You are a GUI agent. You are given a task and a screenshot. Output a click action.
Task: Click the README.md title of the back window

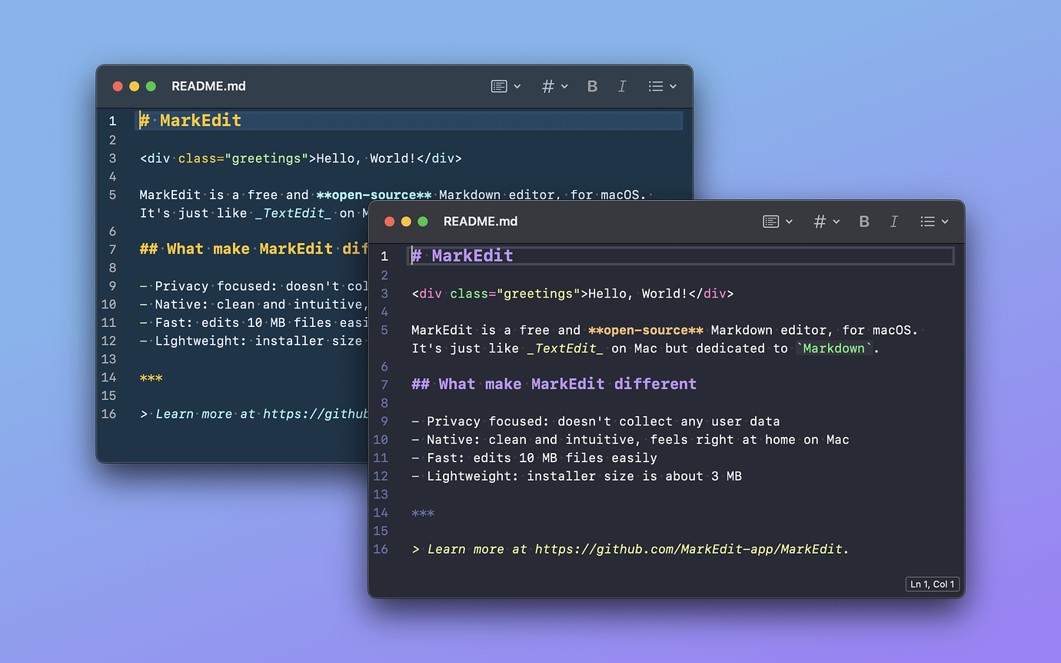(x=208, y=86)
